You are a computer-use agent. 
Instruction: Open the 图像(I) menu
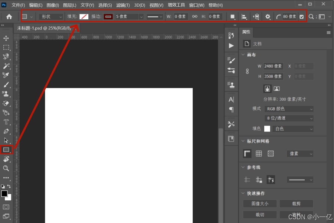pos(53,5)
